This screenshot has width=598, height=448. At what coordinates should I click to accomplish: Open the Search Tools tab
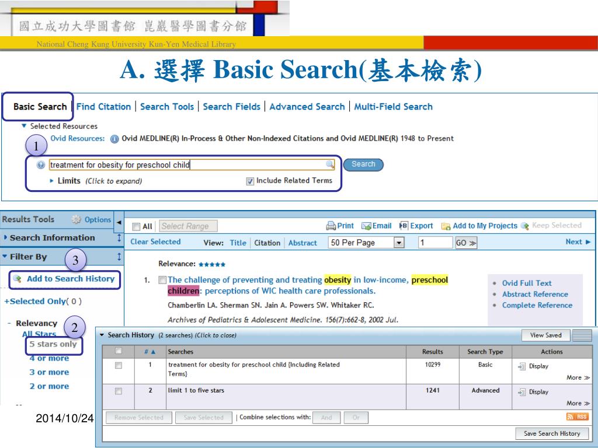(167, 107)
